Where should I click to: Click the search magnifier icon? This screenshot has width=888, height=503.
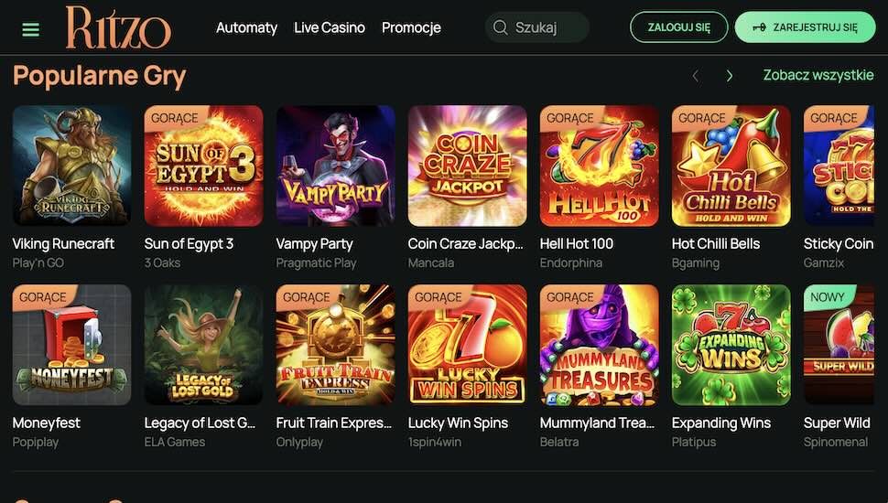500,27
